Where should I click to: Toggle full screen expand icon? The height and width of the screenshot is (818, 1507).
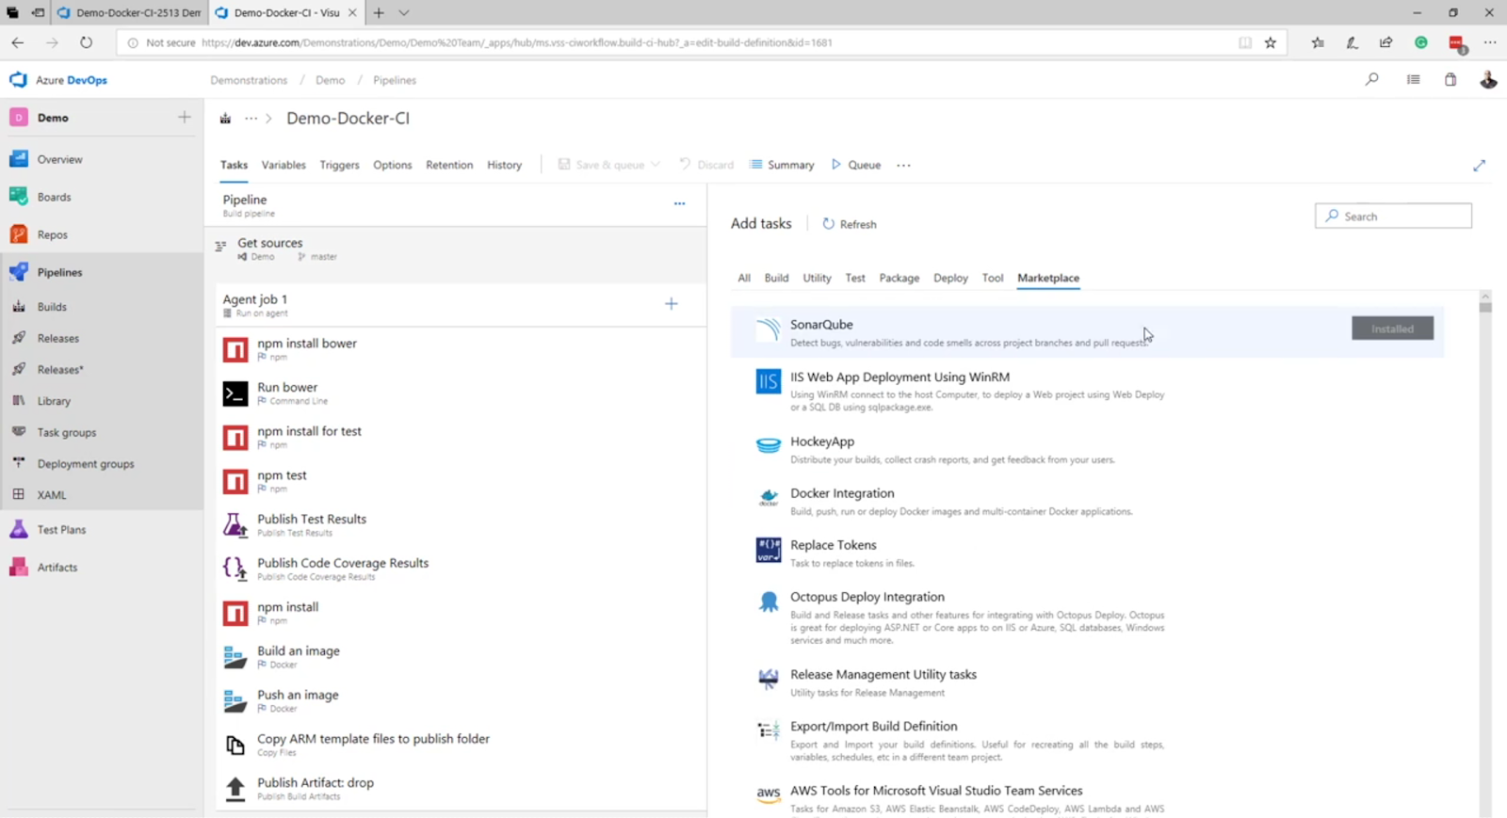pos(1479,165)
